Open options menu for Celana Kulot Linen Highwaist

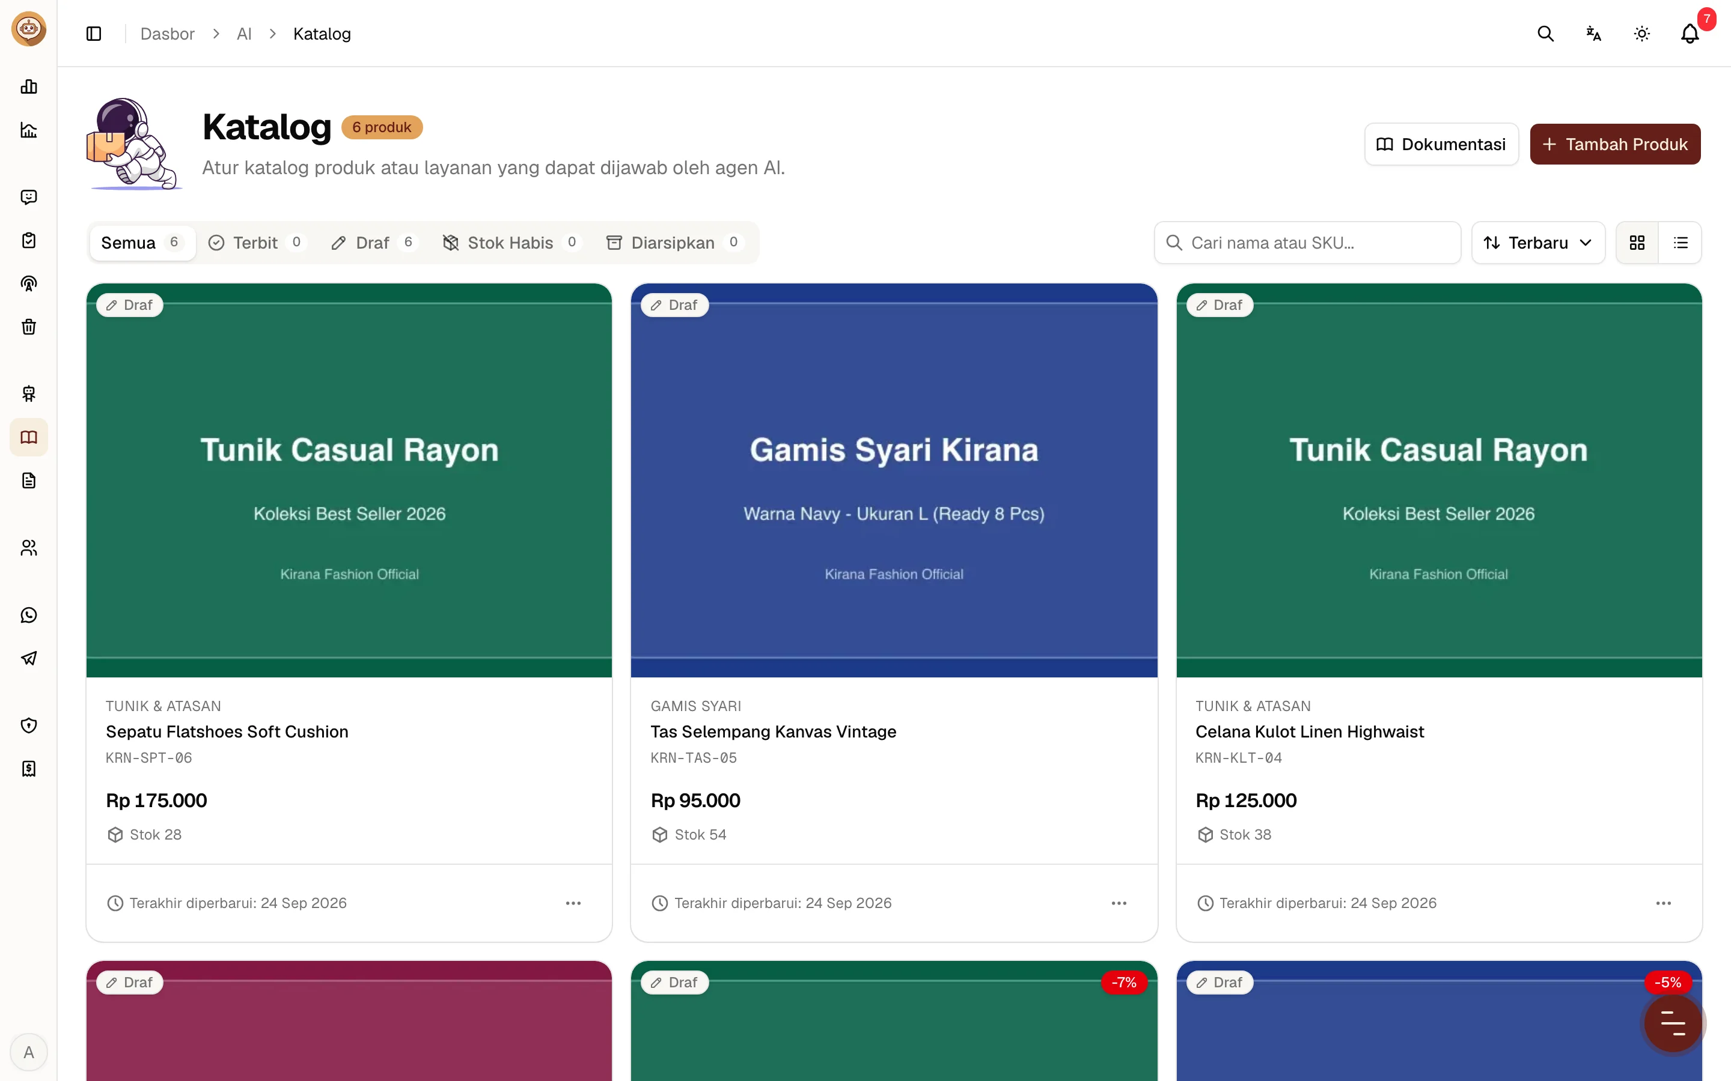point(1664,903)
